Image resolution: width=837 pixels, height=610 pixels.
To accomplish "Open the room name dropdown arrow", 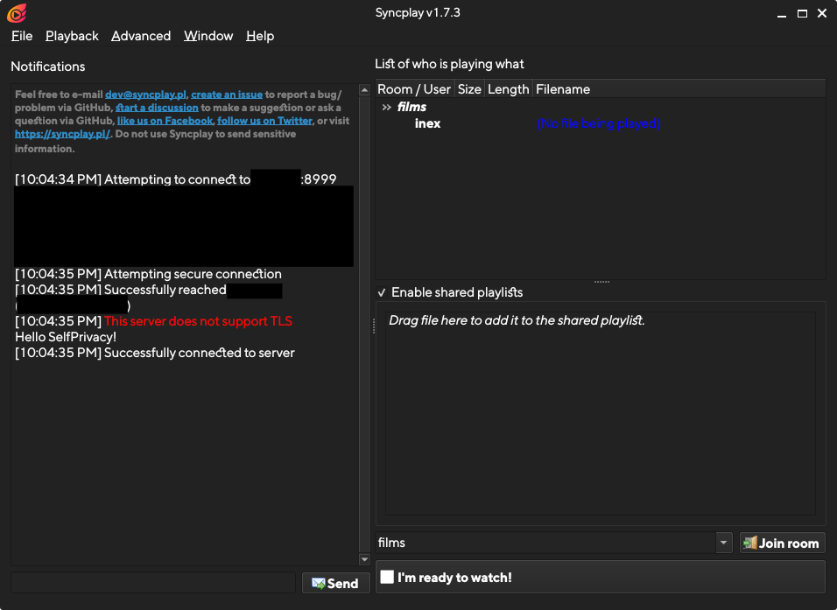I will point(723,543).
